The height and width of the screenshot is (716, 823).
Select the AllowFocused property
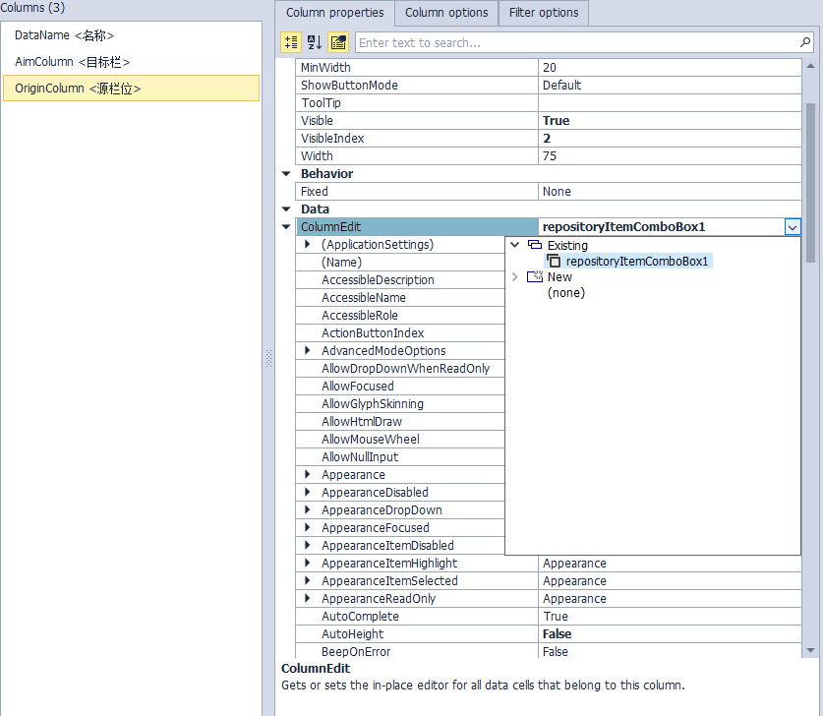coord(400,386)
